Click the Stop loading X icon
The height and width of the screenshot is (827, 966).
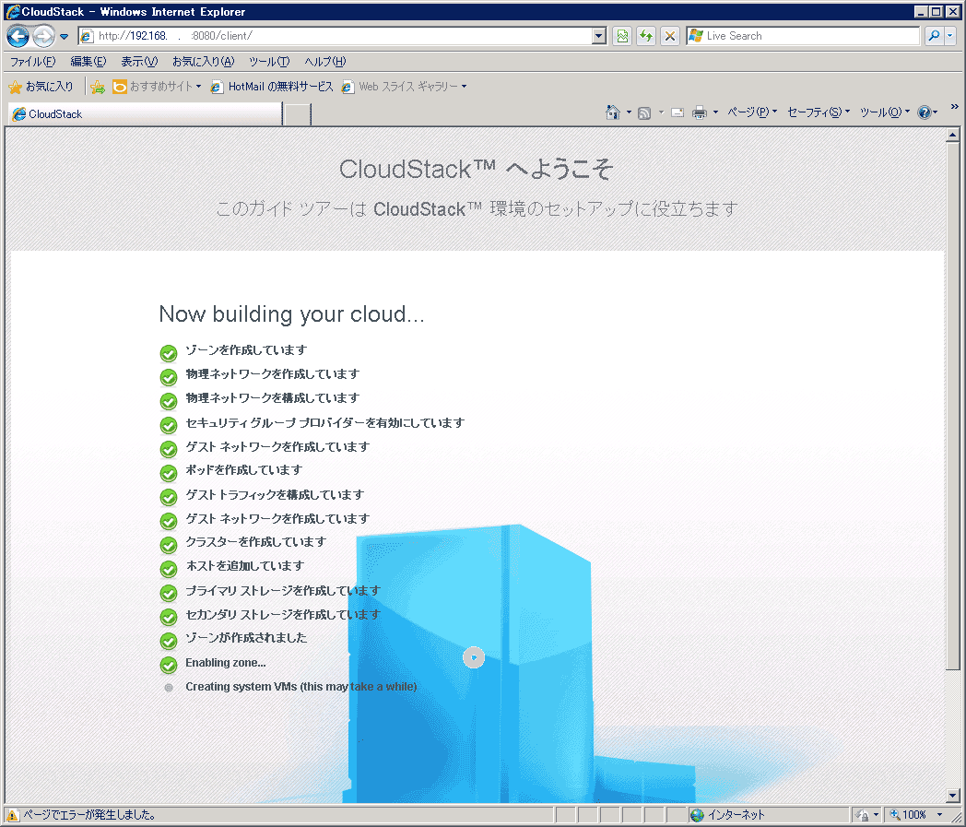[x=670, y=36]
